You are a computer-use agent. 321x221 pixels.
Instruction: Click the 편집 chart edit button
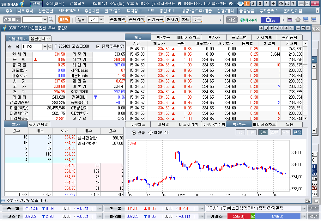297,132
